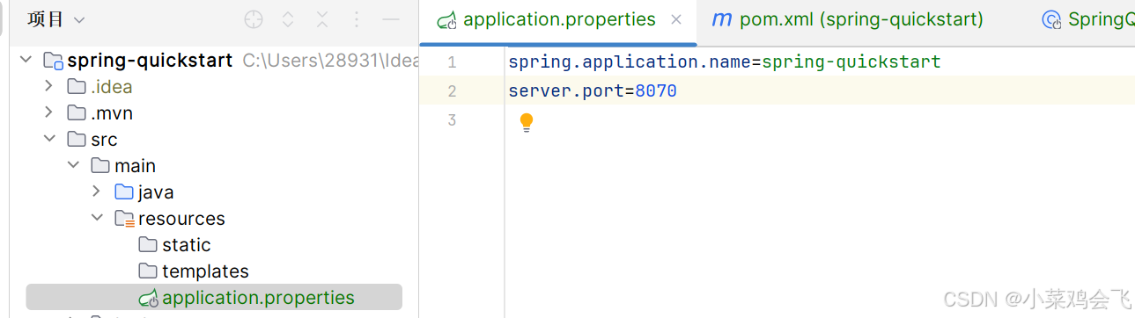The image size is (1135, 318).
Task: Click the spring-quickstart module icon
Action: [54, 61]
